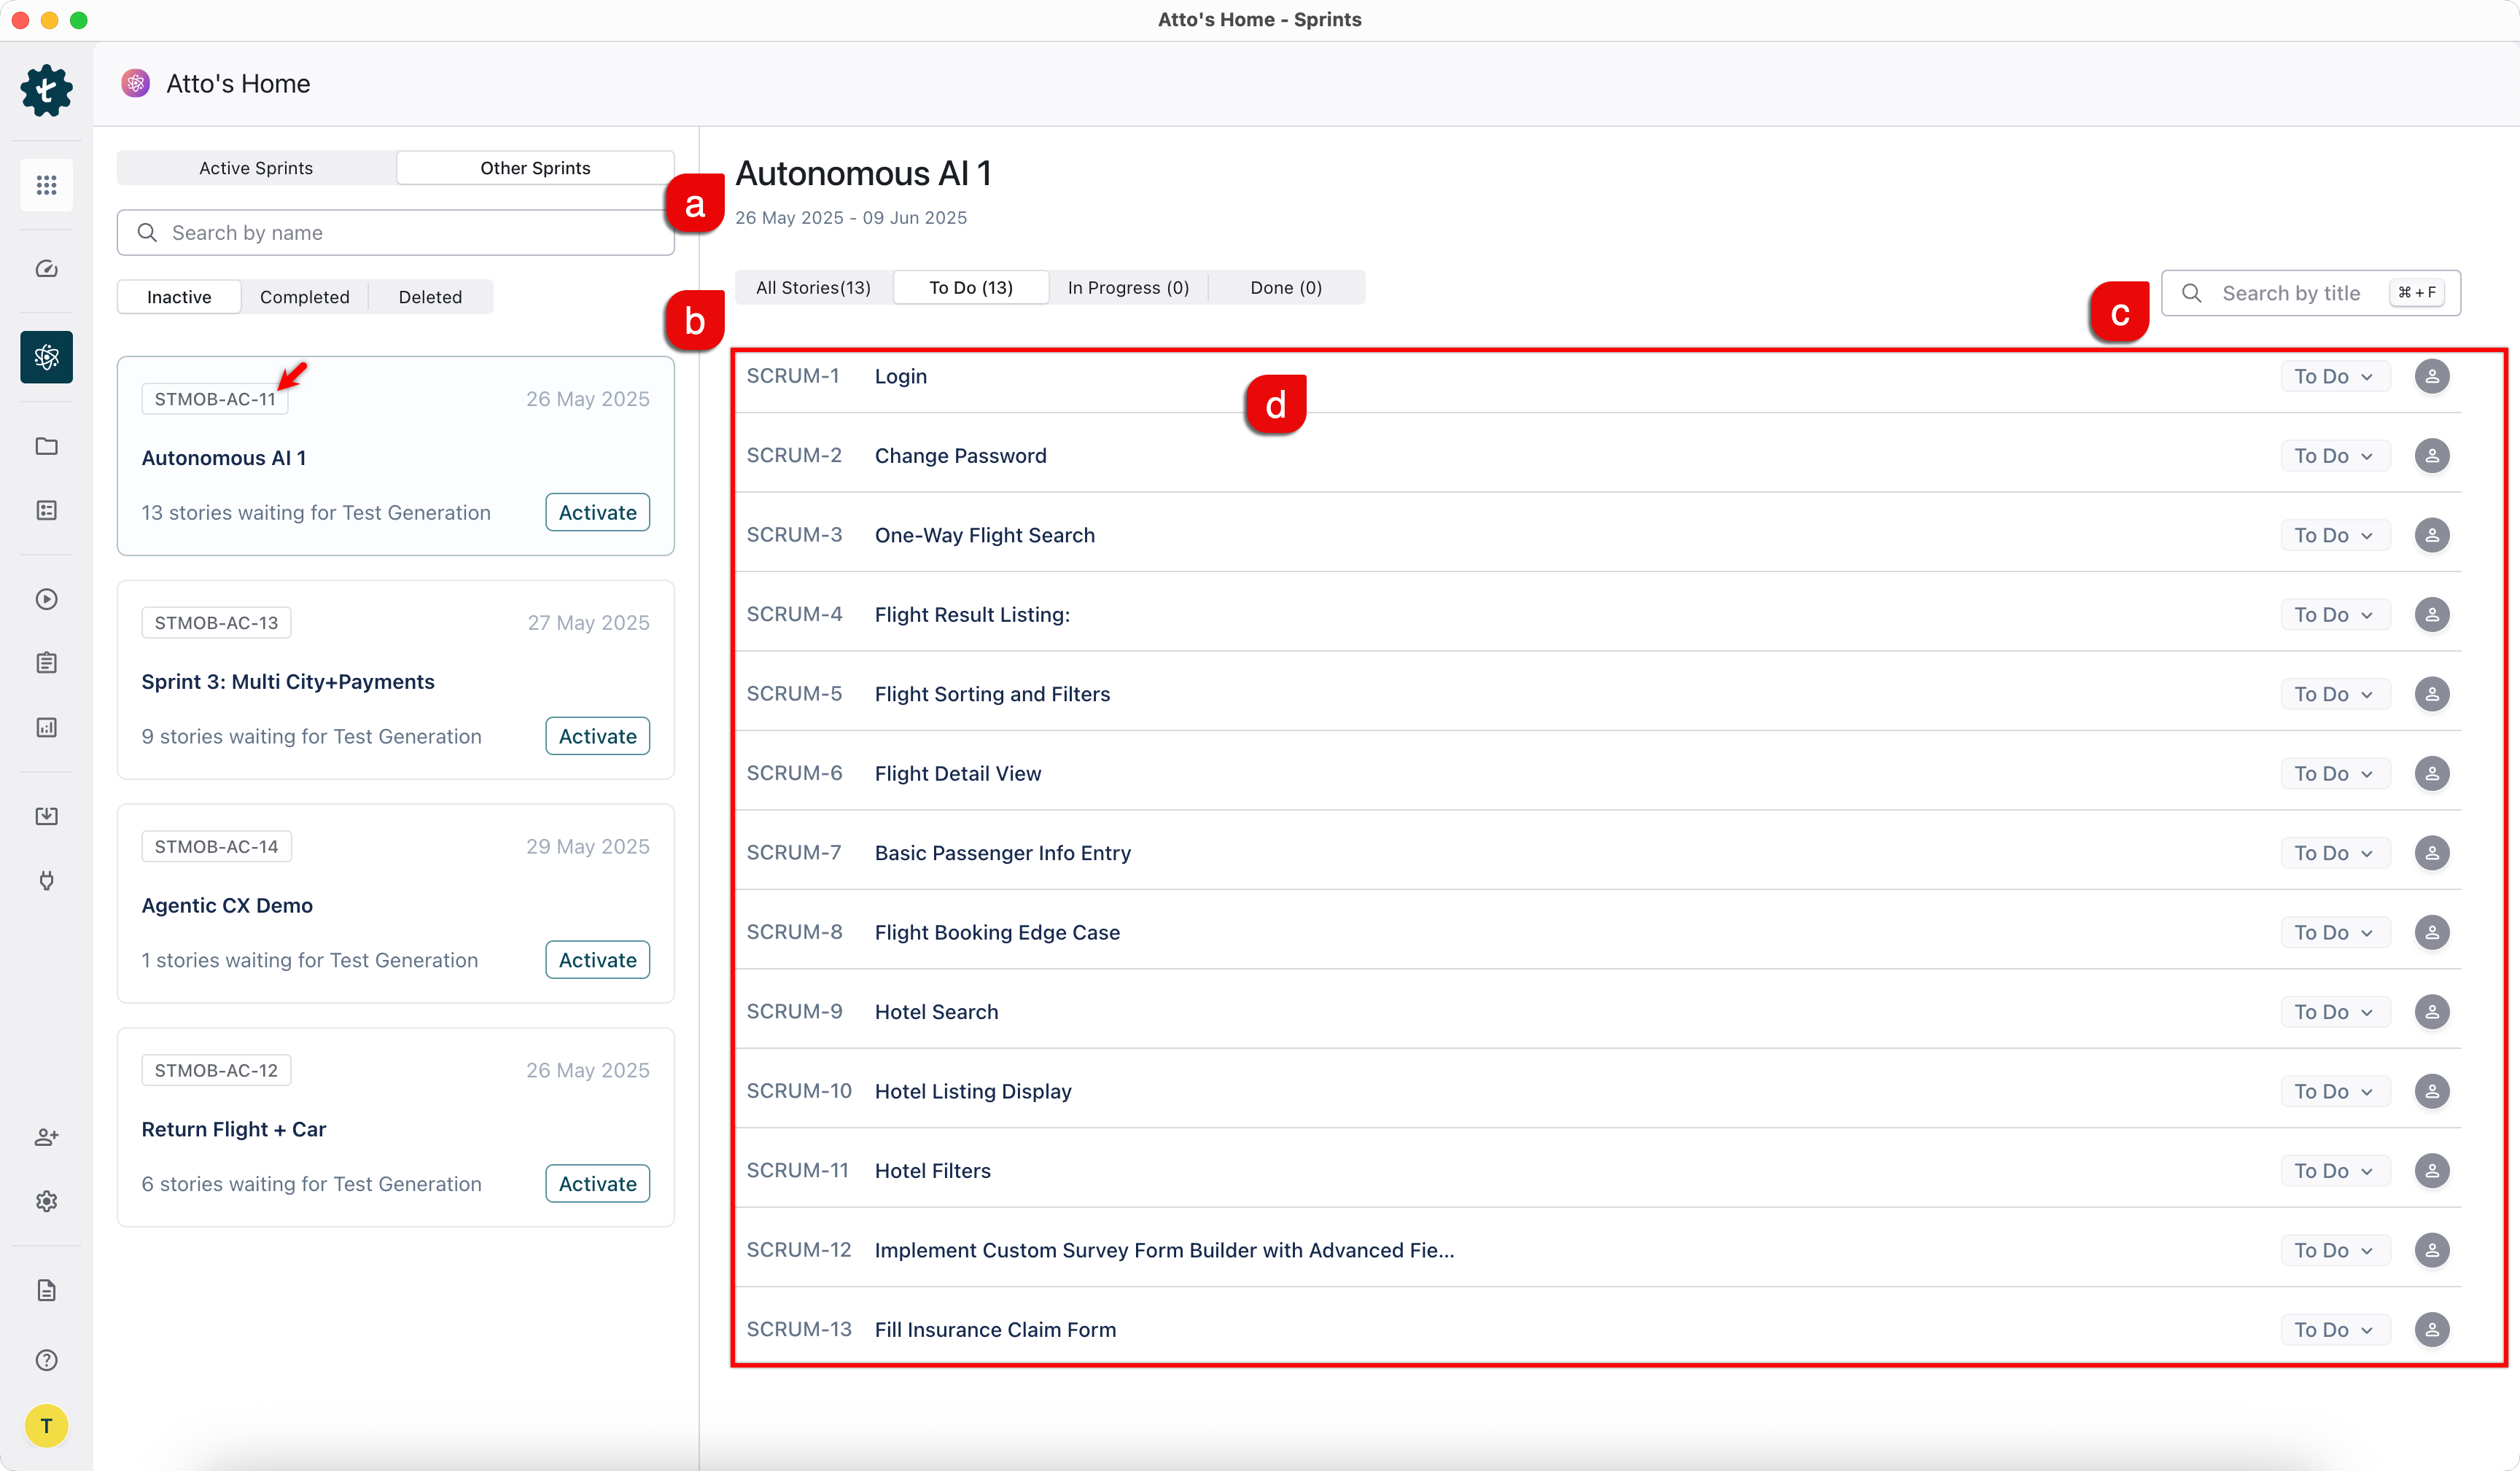This screenshot has width=2520, height=1471.
Task: Open the dashboard speedometer icon
Action: coord(46,269)
